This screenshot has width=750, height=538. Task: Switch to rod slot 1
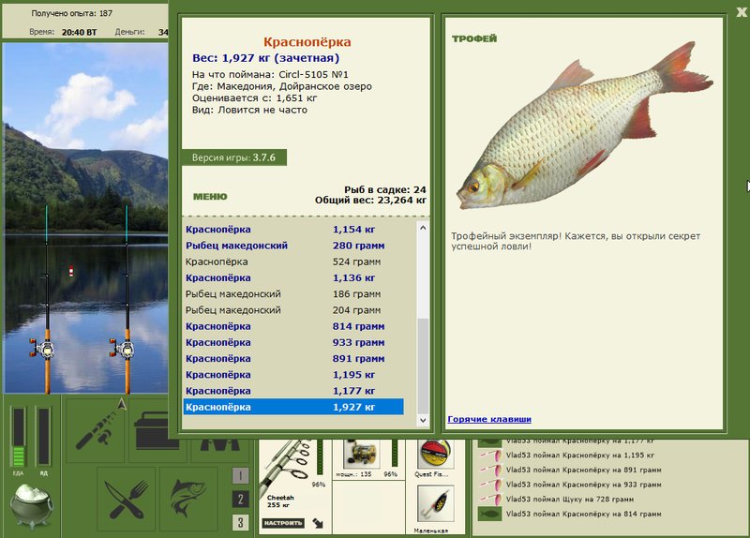[240, 475]
